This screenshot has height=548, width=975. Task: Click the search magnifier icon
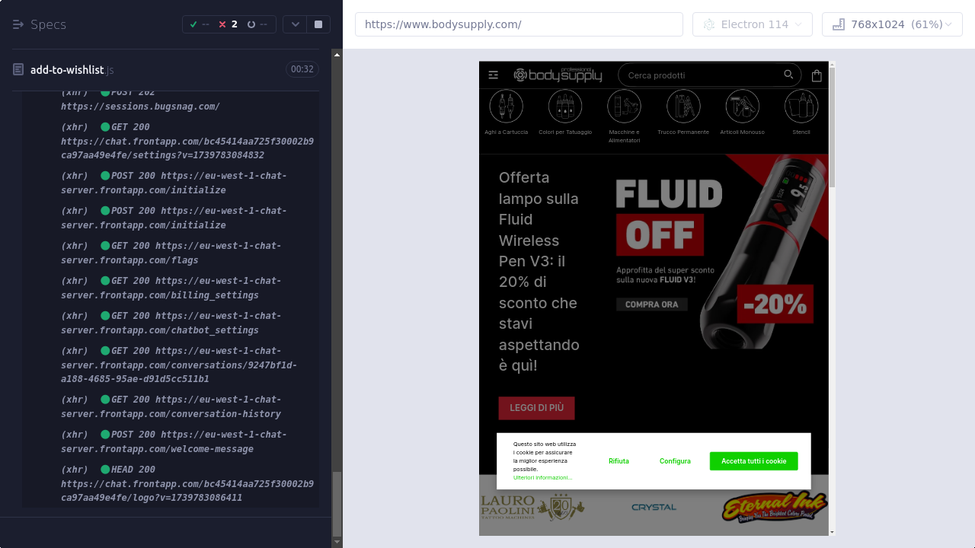tap(788, 75)
